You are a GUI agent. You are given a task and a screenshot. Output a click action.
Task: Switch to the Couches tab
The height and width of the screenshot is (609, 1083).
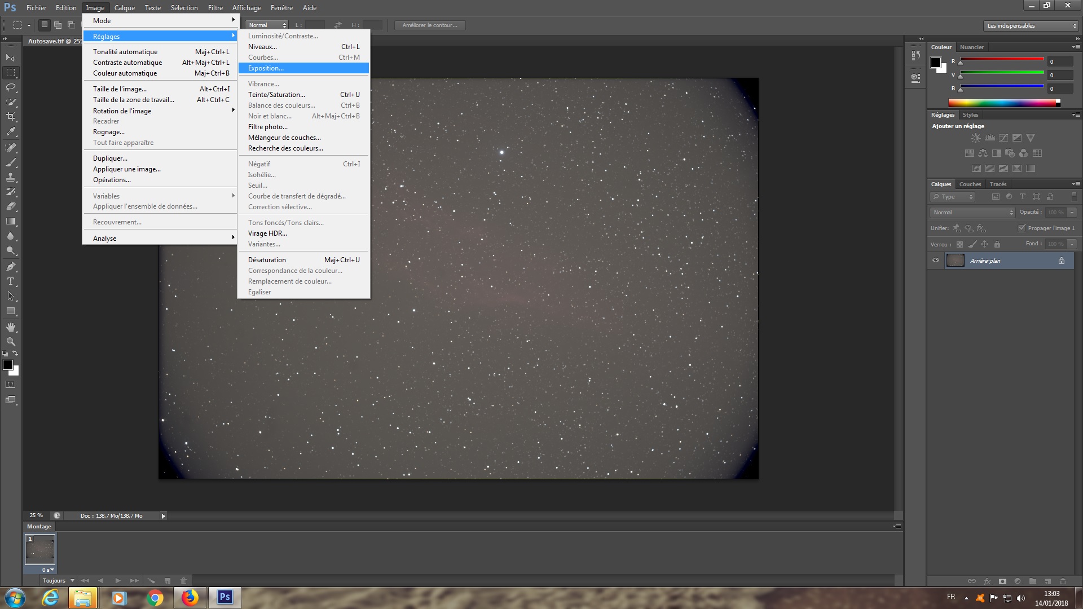[x=970, y=184]
